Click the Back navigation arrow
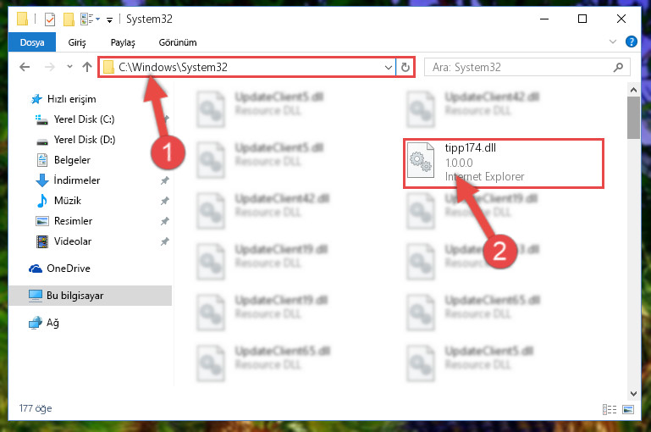The width and height of the screenshot is (651, 432). [x=25, y=67]
